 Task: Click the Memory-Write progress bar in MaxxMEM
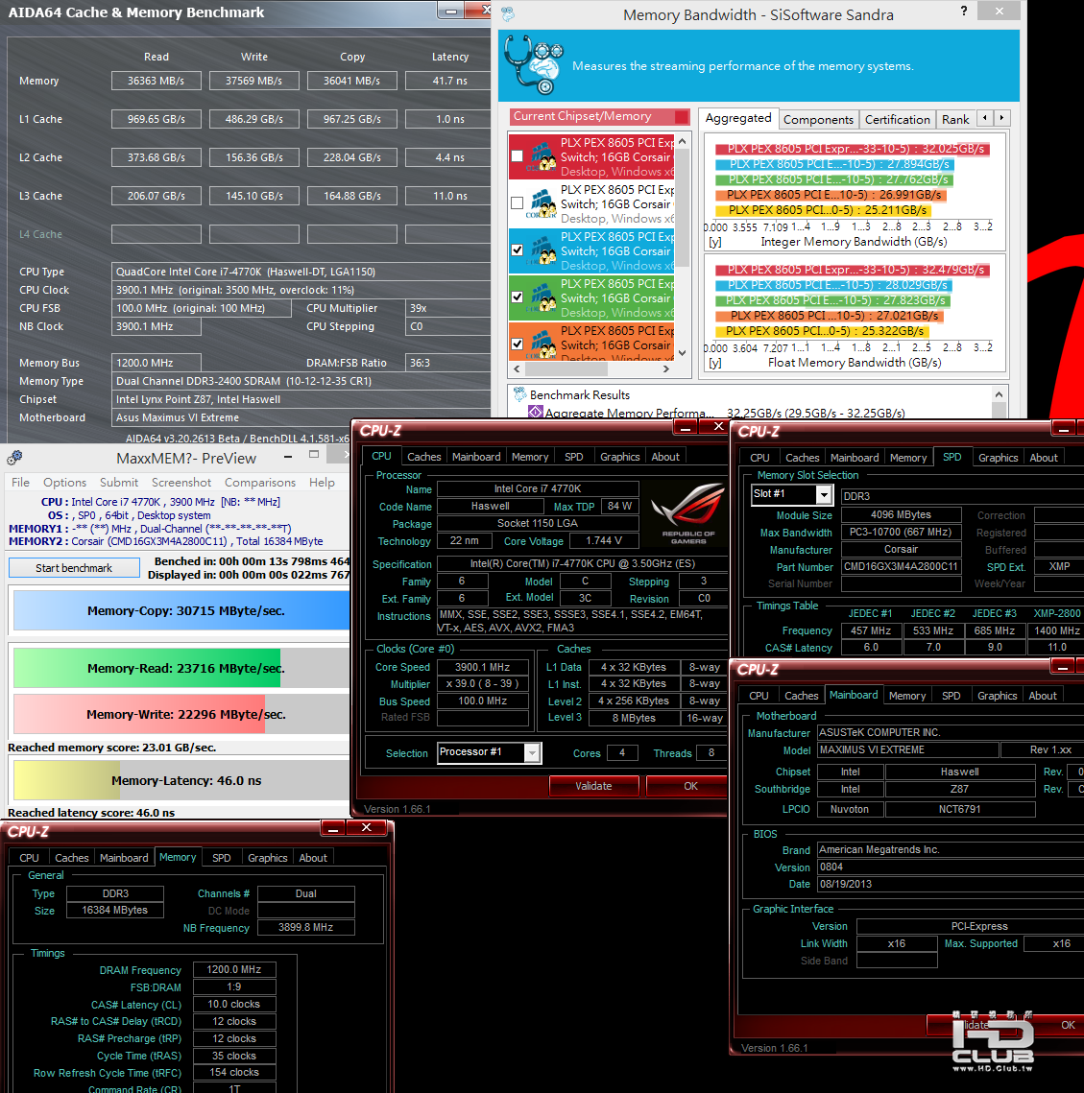(181, 714)
